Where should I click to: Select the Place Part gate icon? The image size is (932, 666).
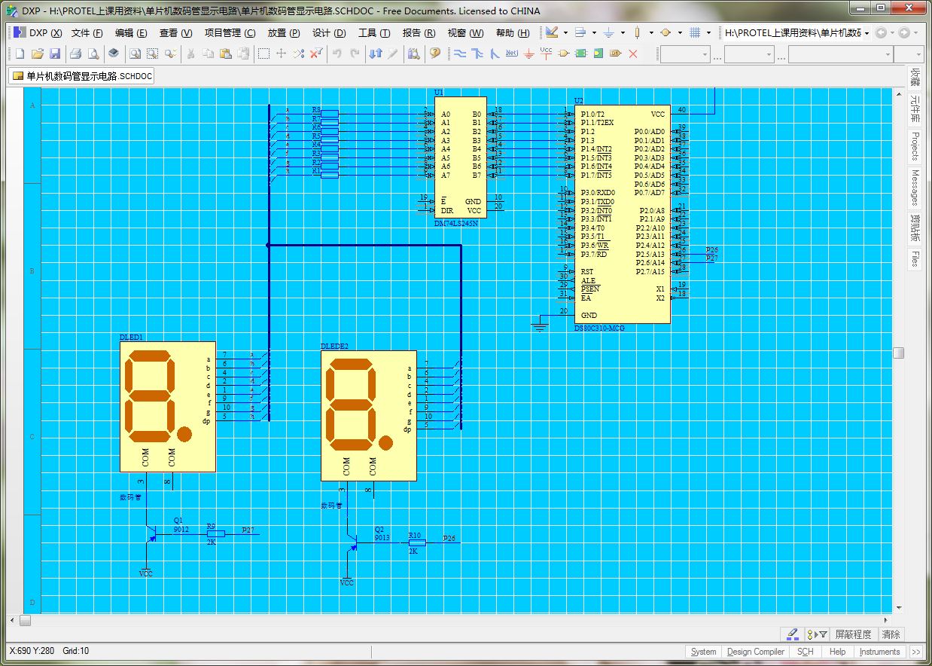[564, 53]
